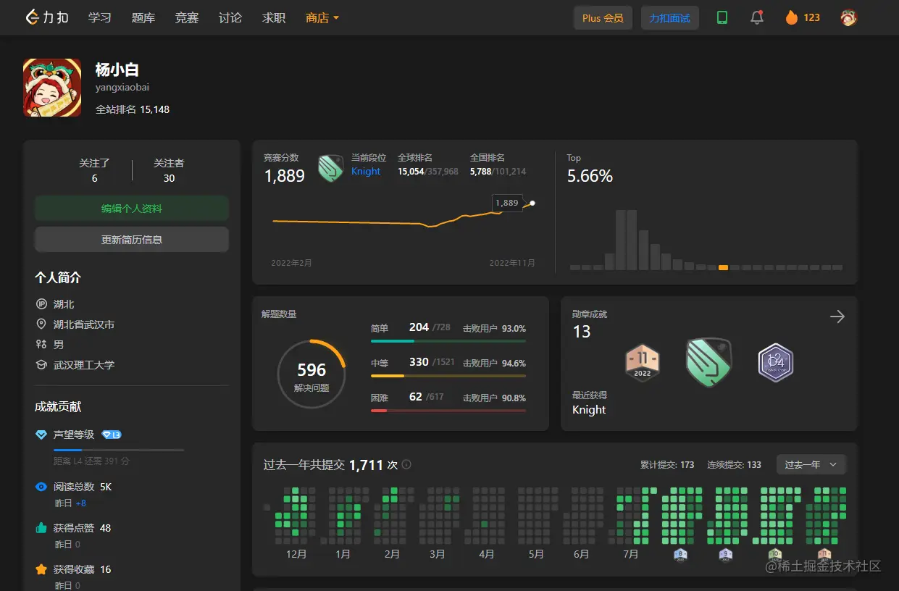Image resolution: width=899 pixels, height=591 pixels.
Task: Open the 题库 menu item
Action: click(143, 17)
